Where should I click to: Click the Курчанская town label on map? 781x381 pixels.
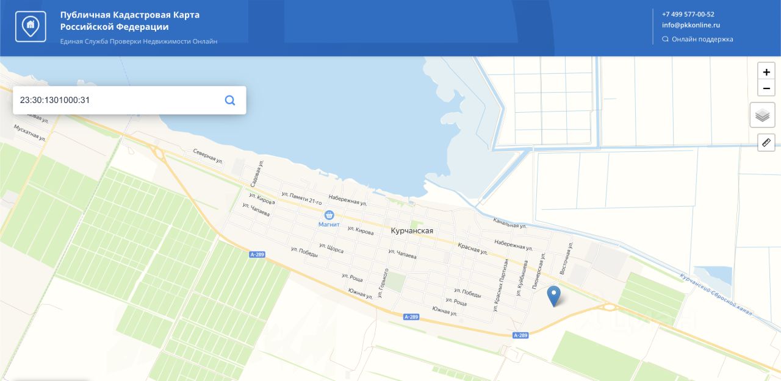(412, 230)
